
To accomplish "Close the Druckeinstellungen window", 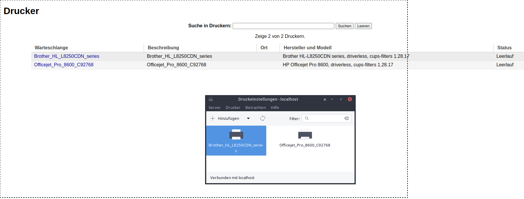I will [x=350, y=99].
